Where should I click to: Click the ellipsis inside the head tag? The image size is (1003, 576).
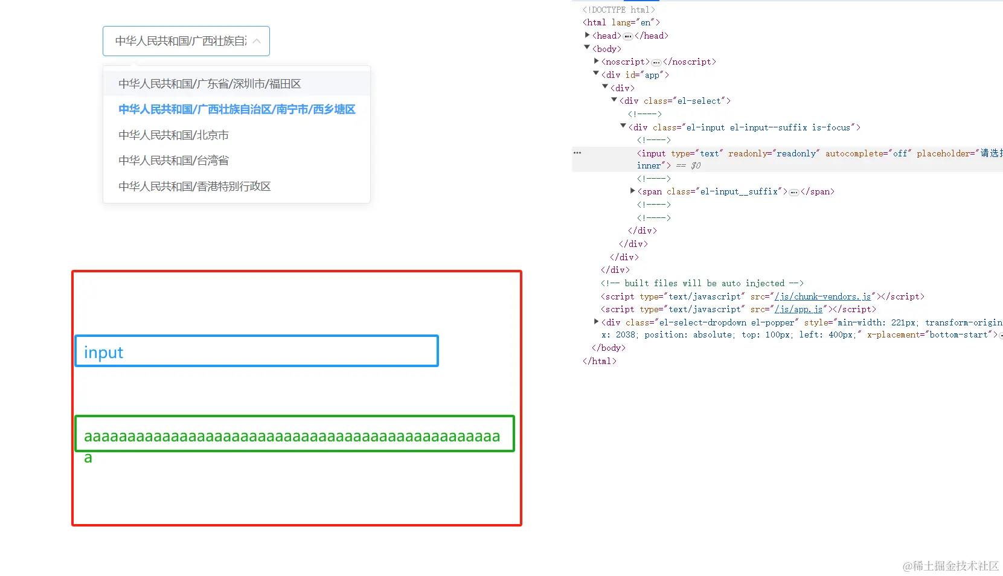[628, 36]
